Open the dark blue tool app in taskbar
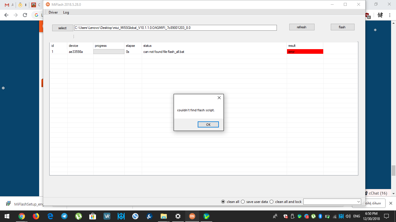This screenshot has height=222, width=396. pos(149,216)
